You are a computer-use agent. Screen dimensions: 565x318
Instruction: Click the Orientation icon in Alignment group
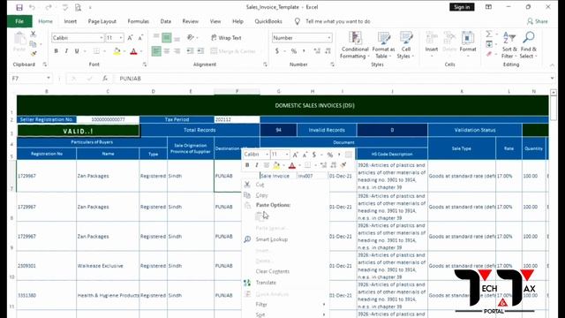click(191, 37)
